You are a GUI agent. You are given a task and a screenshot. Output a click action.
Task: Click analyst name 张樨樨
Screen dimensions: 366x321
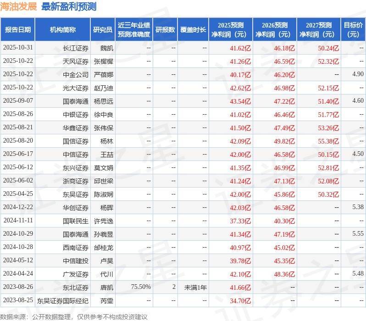tap(104, 61)
